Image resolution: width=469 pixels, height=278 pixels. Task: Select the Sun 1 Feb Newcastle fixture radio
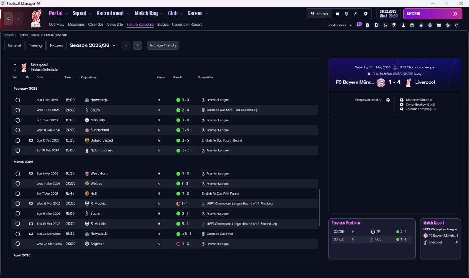pyautogui.click(x=18, y=100)
